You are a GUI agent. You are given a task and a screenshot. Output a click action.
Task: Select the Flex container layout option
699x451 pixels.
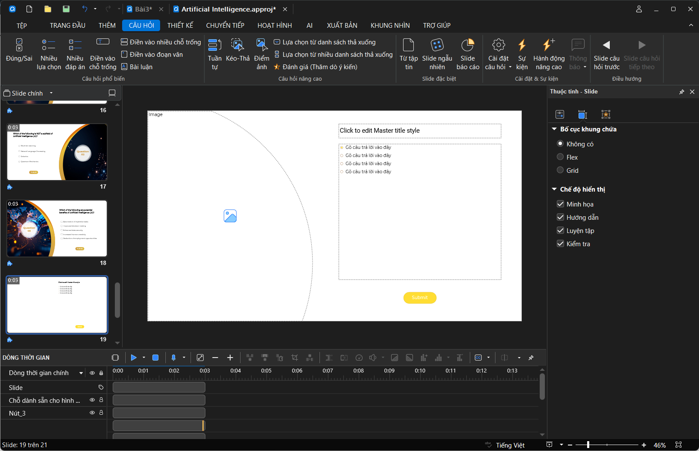(x=560, y=157)
